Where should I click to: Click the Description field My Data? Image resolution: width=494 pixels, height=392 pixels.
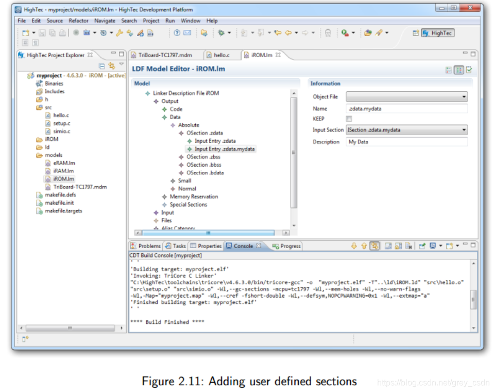[406, 142]
